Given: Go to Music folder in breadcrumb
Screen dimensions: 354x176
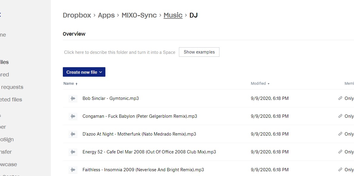Looking at the screenshot, I should (173, 15).
